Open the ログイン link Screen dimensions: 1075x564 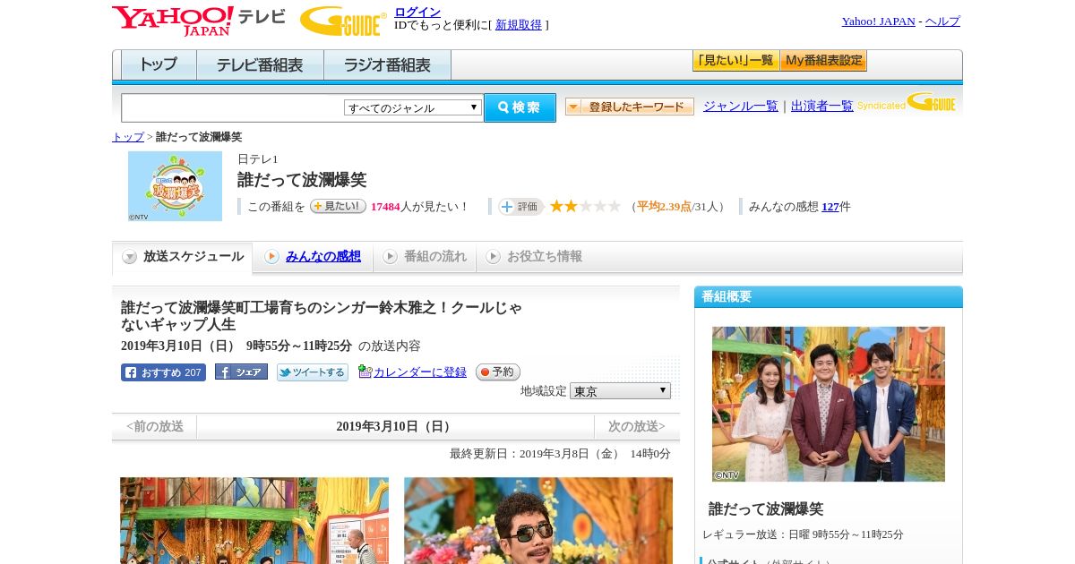click(417, 12)
